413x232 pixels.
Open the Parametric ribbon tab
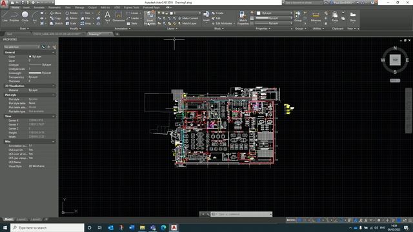pyautogui.click(x=54, y=8)
